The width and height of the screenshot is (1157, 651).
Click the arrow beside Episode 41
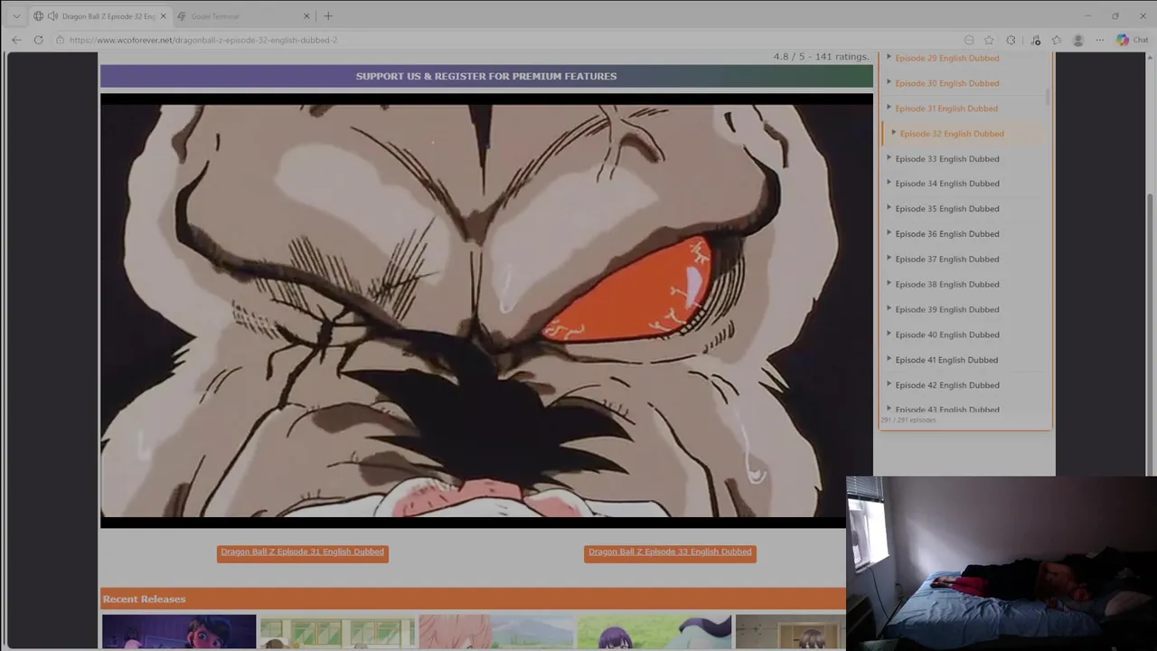point(889,359)
